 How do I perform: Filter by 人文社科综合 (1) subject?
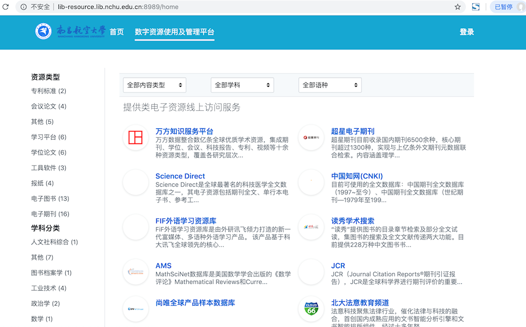point(54,242)
